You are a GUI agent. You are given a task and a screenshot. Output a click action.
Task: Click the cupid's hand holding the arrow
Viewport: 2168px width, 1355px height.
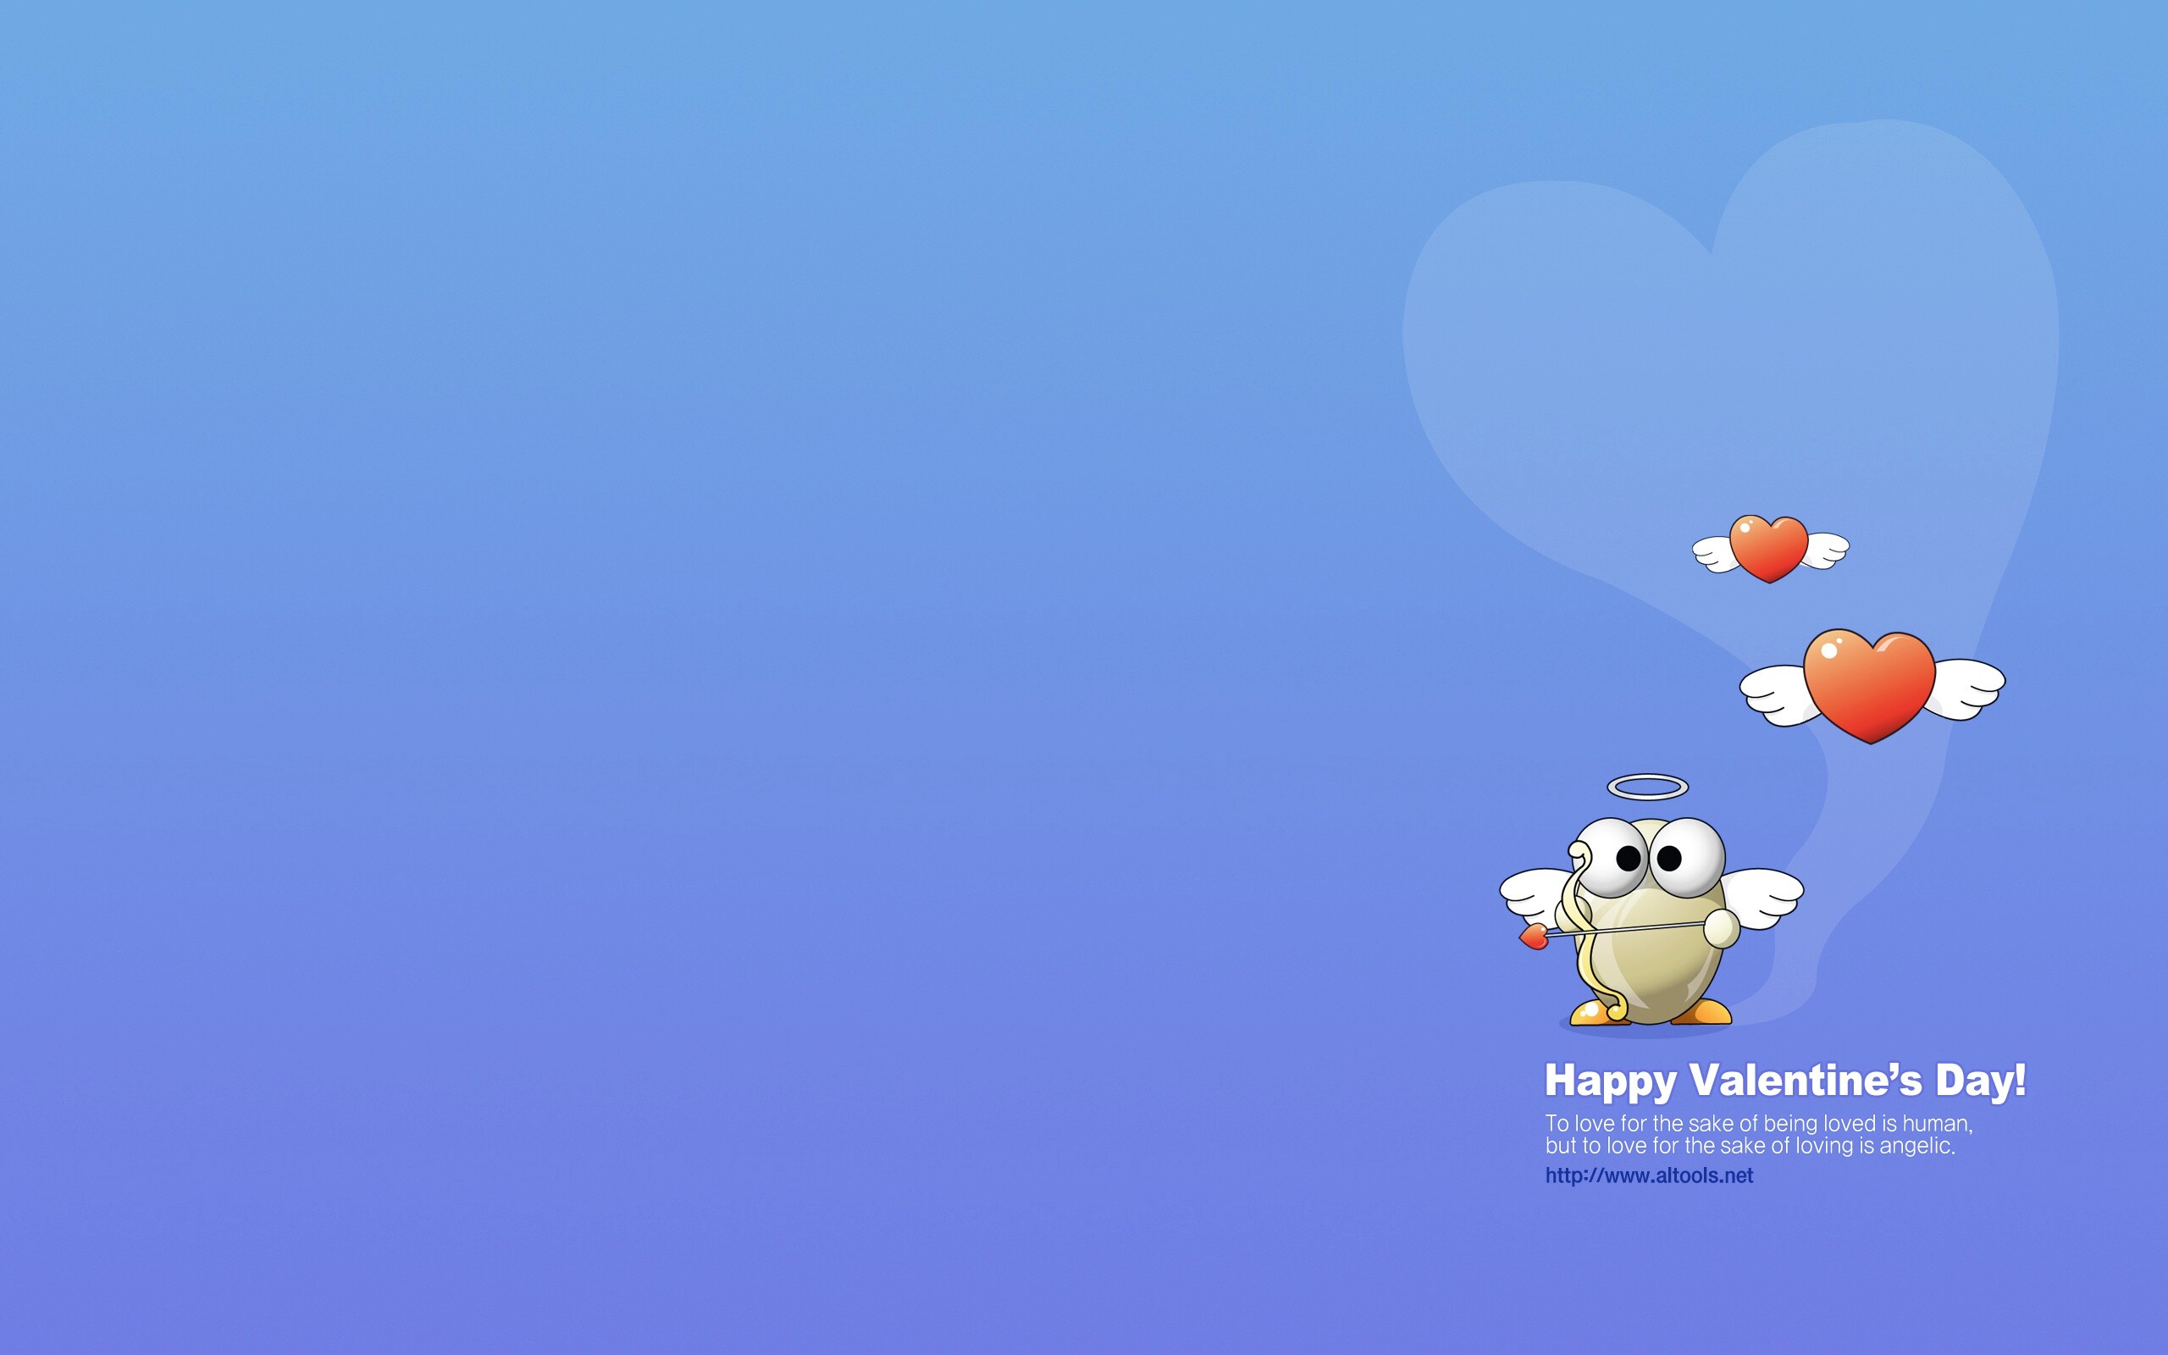click(x=1720, y=928)
